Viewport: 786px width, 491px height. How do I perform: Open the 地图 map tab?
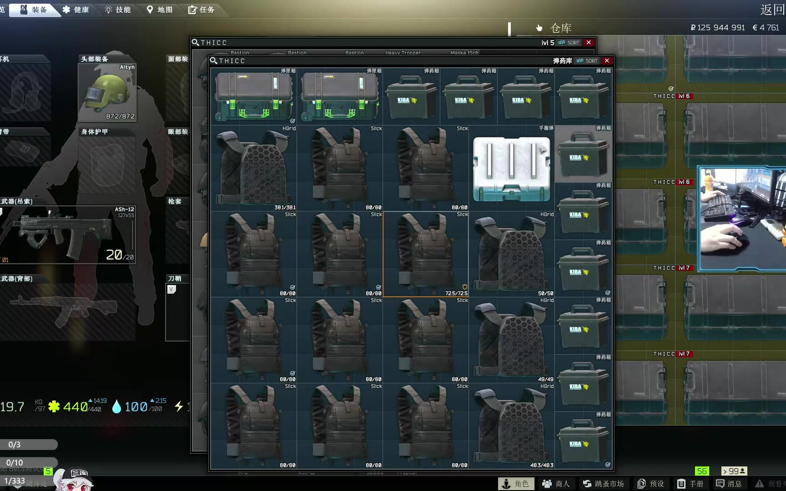[x=160, y=10]
